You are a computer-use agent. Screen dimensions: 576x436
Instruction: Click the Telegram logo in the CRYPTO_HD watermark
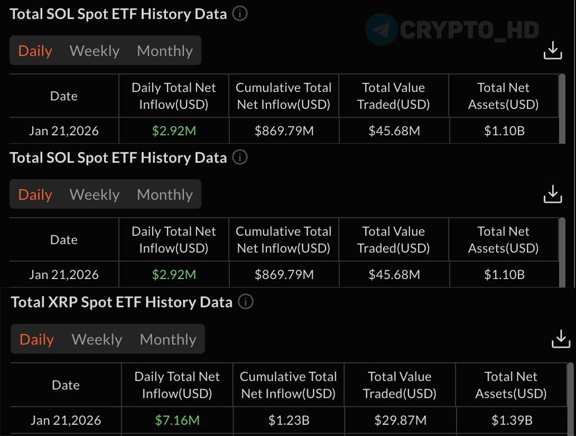click(x=382, y=30)
